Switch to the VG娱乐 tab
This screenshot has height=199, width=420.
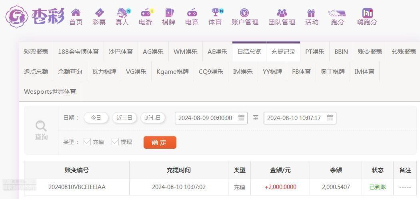pyautogui.click(x=136, y=72)
